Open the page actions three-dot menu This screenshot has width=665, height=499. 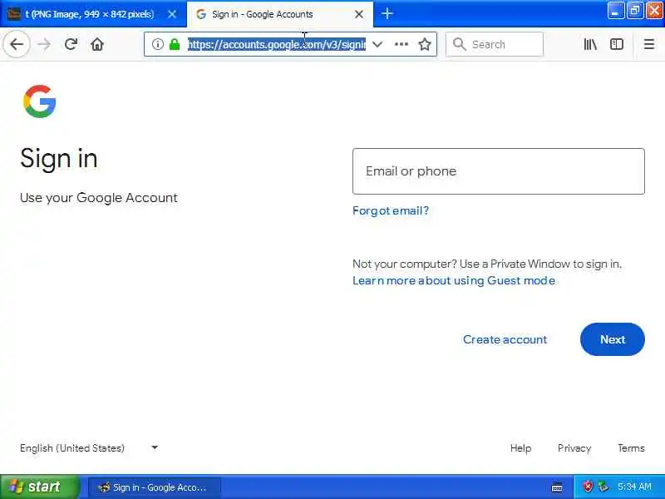click(x=401, y=44)
